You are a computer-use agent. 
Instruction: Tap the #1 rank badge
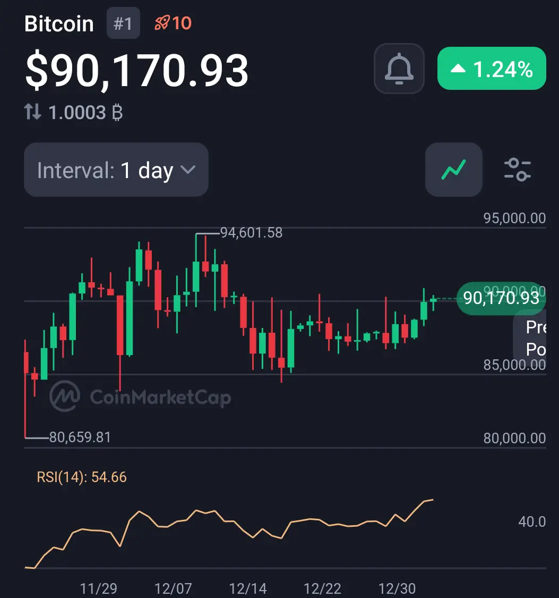[123, 23]
